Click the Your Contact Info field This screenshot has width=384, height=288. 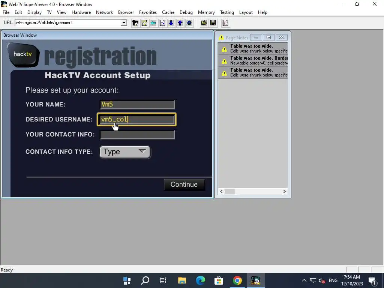137,135
